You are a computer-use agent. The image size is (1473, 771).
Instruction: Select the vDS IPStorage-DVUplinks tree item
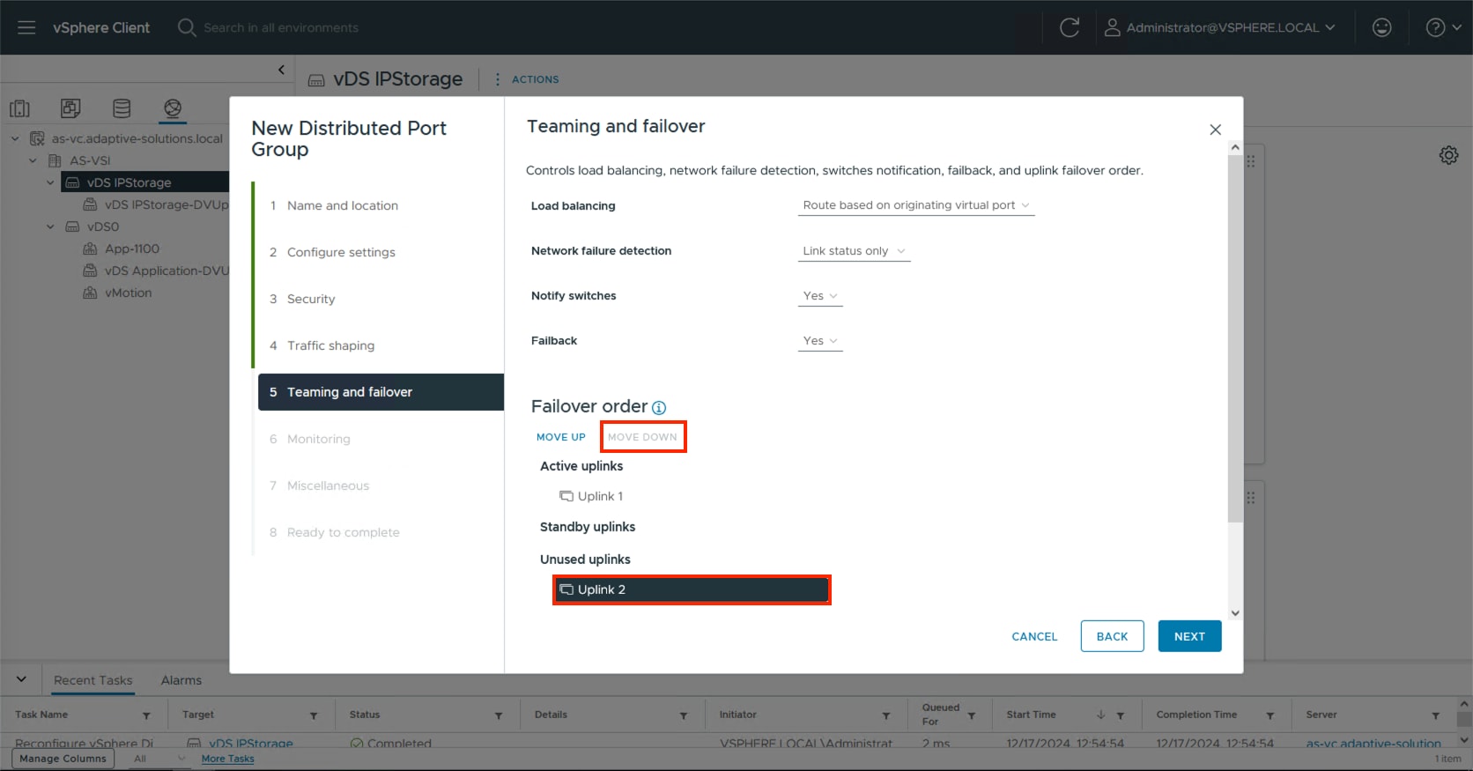156,204
